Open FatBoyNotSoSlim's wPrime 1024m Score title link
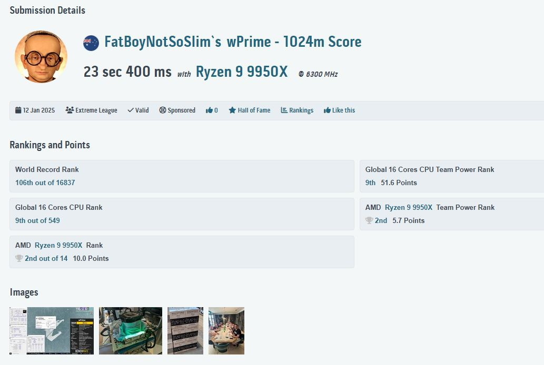 [233, 42]
